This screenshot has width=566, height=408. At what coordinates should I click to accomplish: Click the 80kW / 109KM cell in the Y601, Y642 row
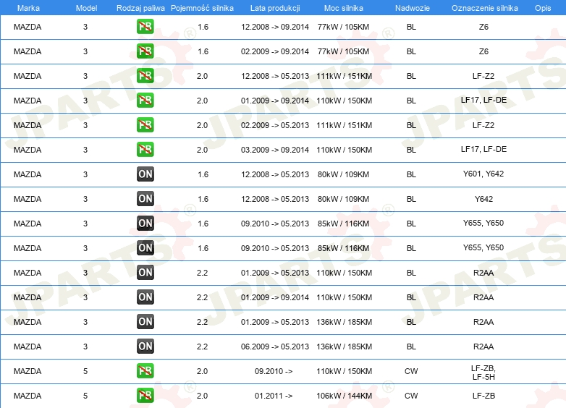(x=343, y=174)
